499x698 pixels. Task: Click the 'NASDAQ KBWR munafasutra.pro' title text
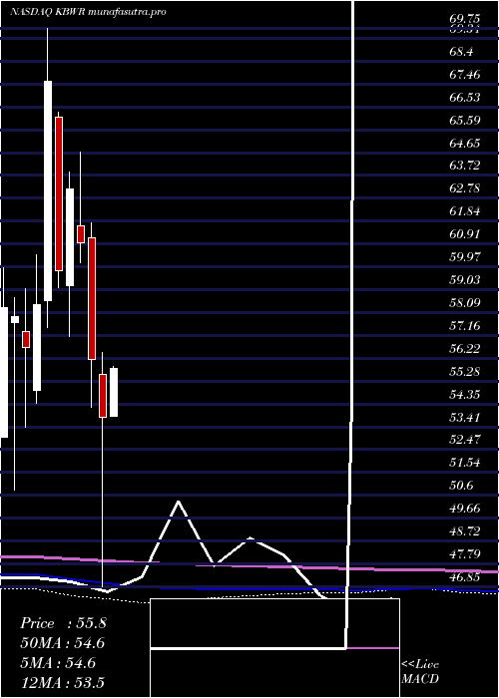[88, 12]
